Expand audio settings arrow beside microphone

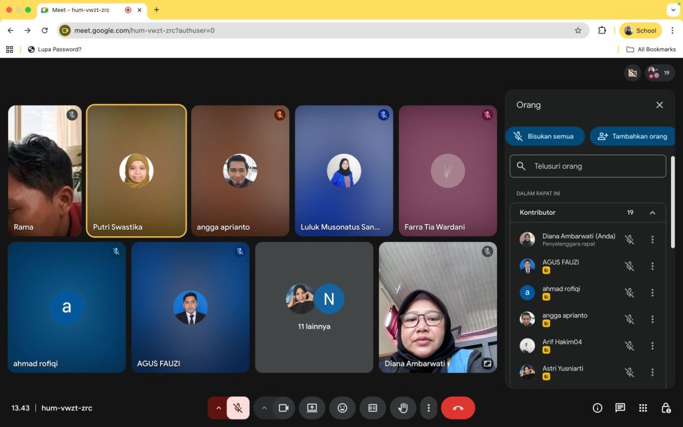[x=217, y=408]
